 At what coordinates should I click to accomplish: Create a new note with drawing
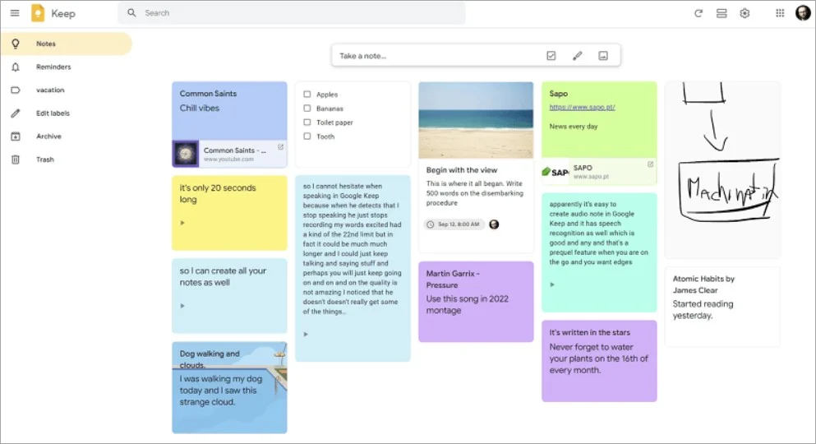tap(577, 56)
